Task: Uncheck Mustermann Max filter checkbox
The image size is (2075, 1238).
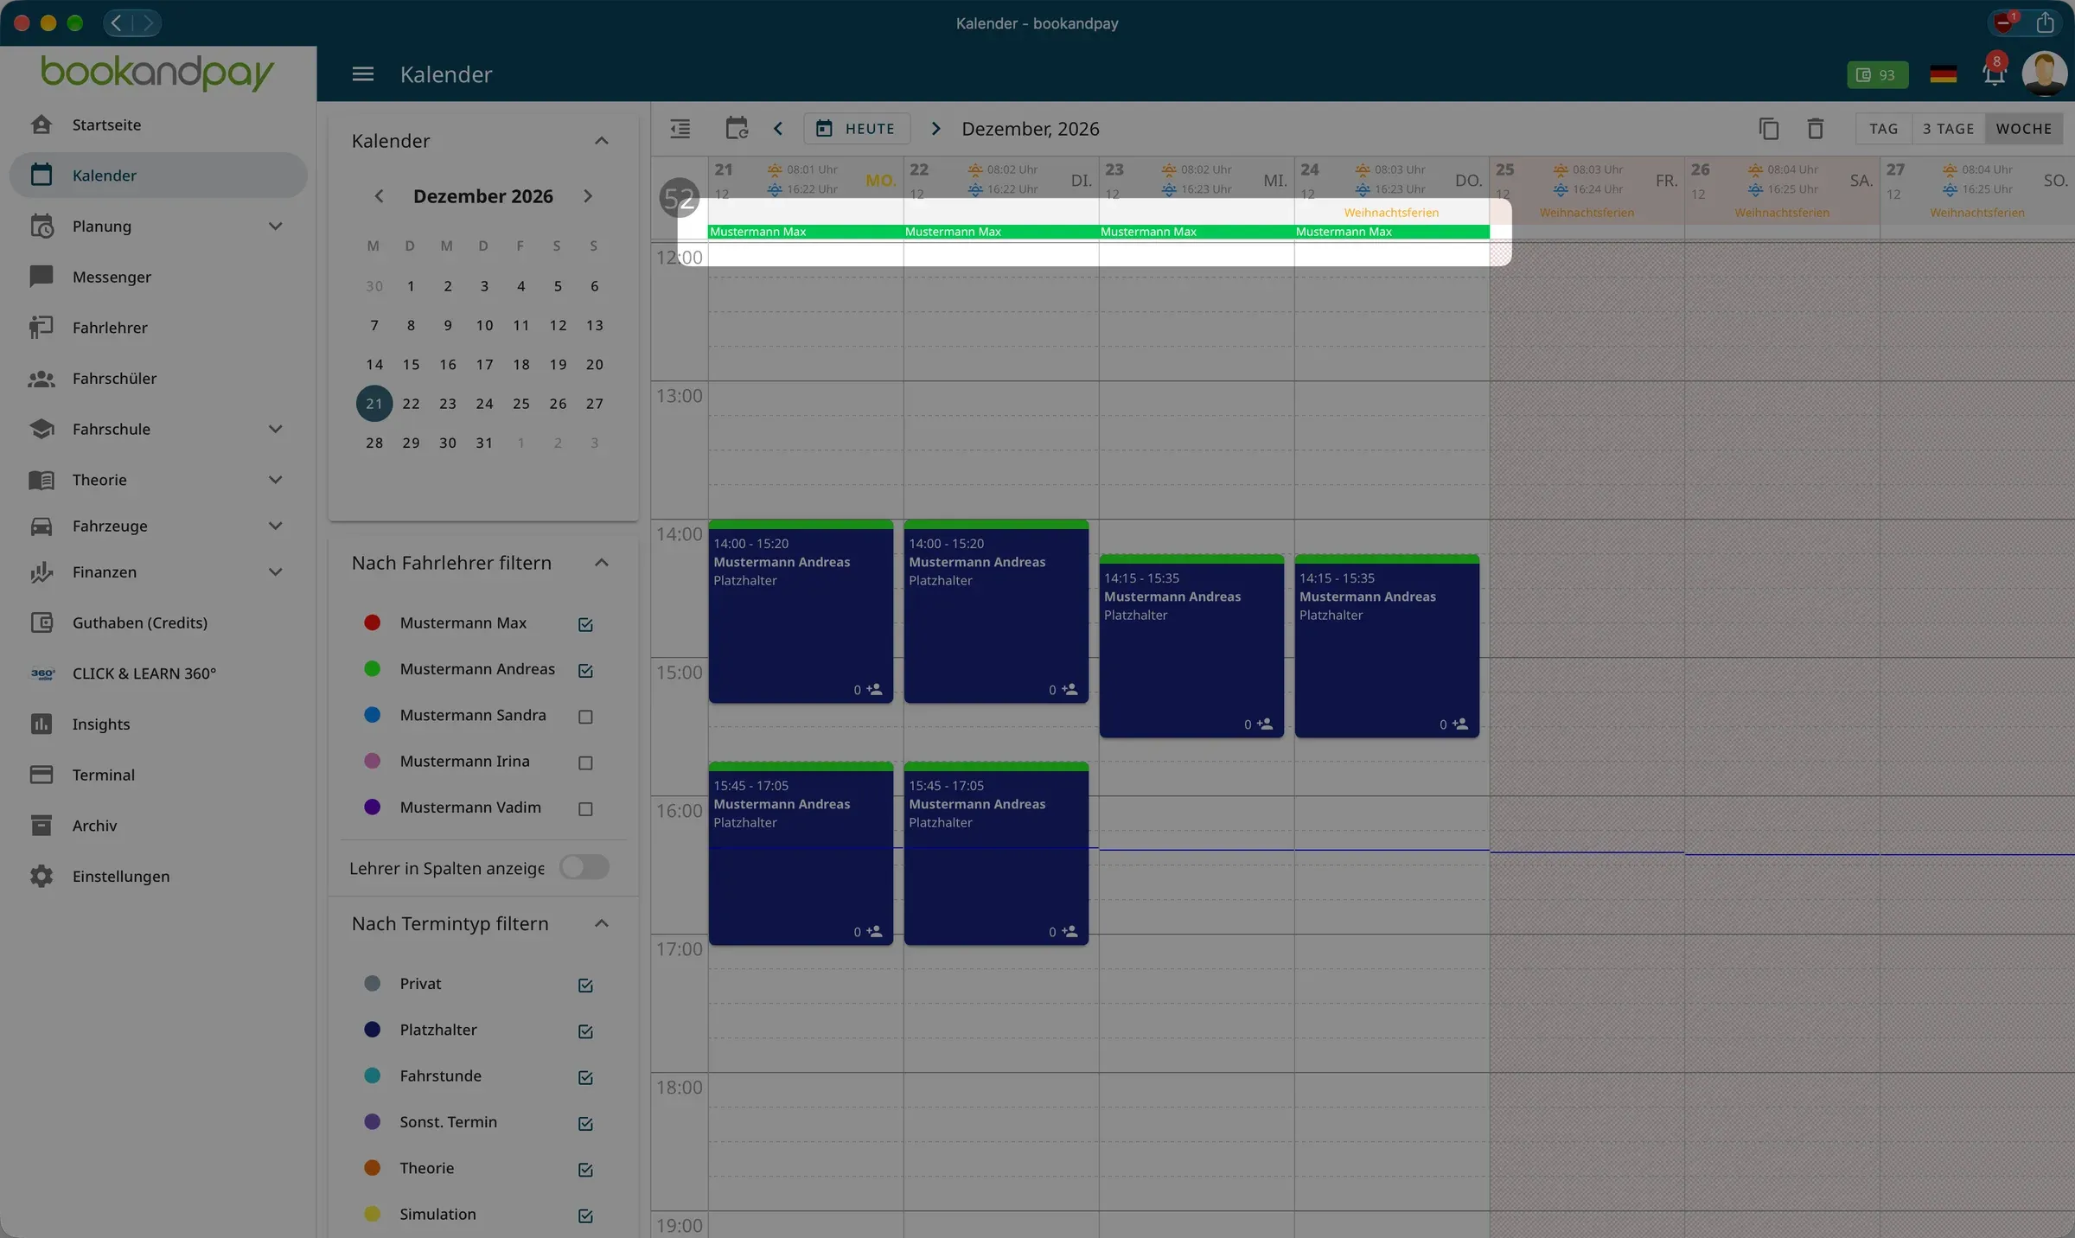Action: (x=585, y=624)
